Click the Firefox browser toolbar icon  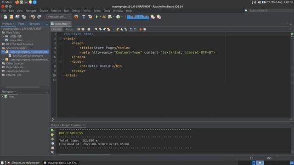76,16
